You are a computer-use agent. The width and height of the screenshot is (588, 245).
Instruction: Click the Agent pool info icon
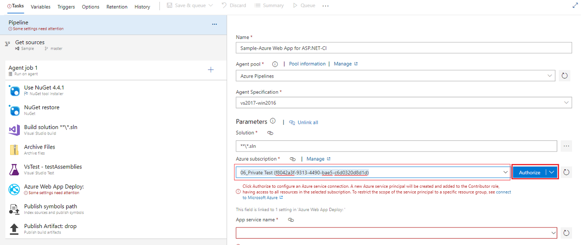click(275, 64)
